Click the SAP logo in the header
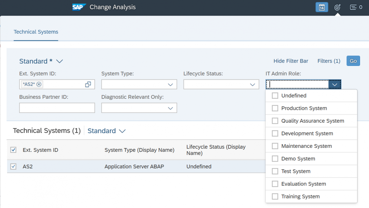 point(79,7)
